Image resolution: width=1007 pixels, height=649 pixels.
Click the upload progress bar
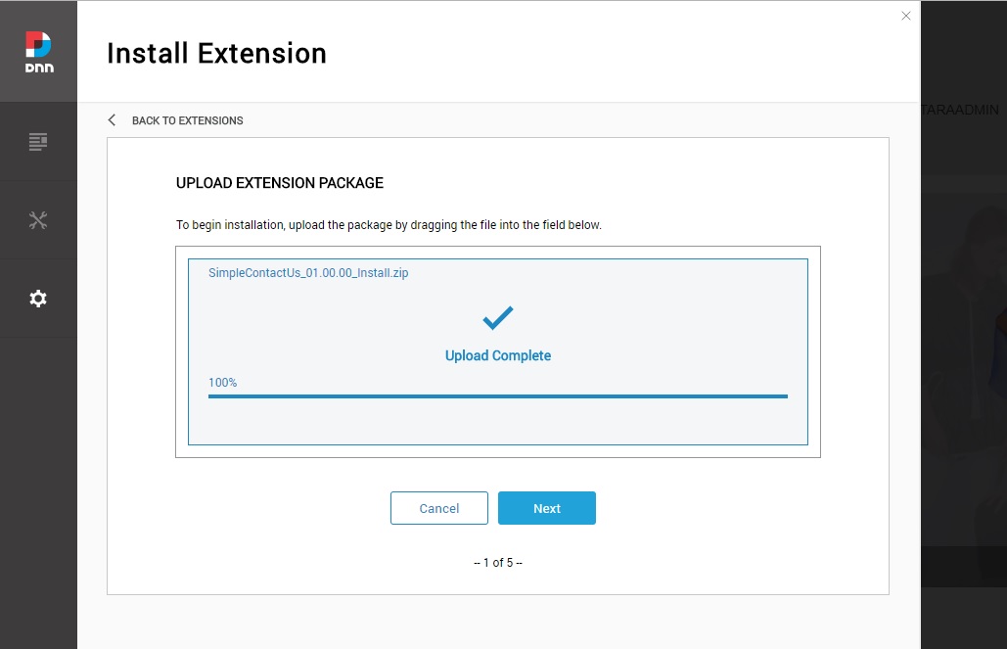[x=498, y=396]
